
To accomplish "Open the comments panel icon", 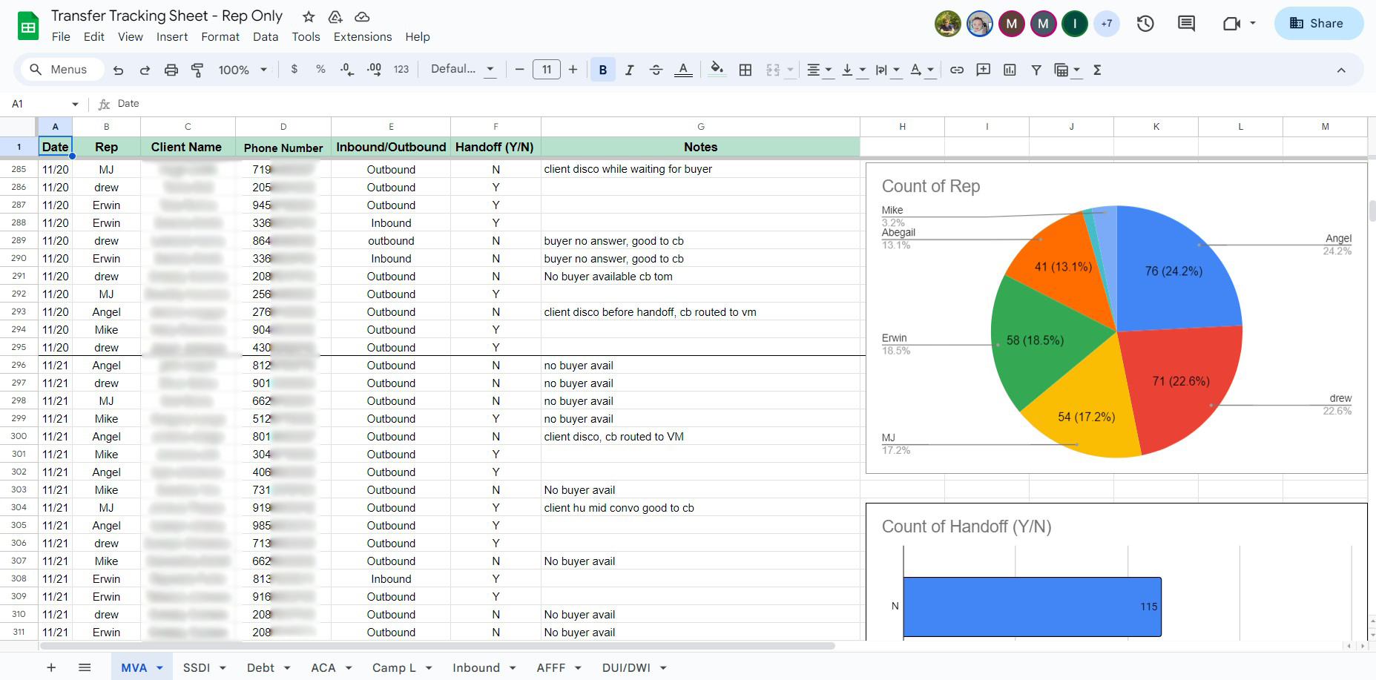I will 1186,24.
